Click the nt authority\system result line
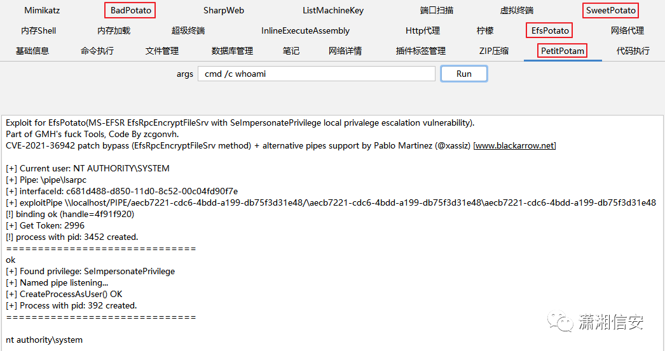The width and height of the screenshot is (665, 351). coord(44,340)
